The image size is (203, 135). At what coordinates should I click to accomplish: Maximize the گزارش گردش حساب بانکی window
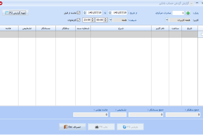pos(197,3)
